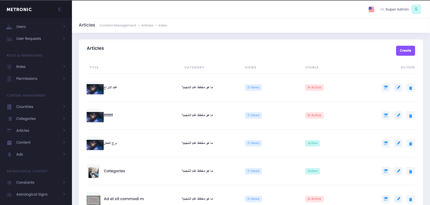
Task: Click the Create button
Action: (405, 51)
